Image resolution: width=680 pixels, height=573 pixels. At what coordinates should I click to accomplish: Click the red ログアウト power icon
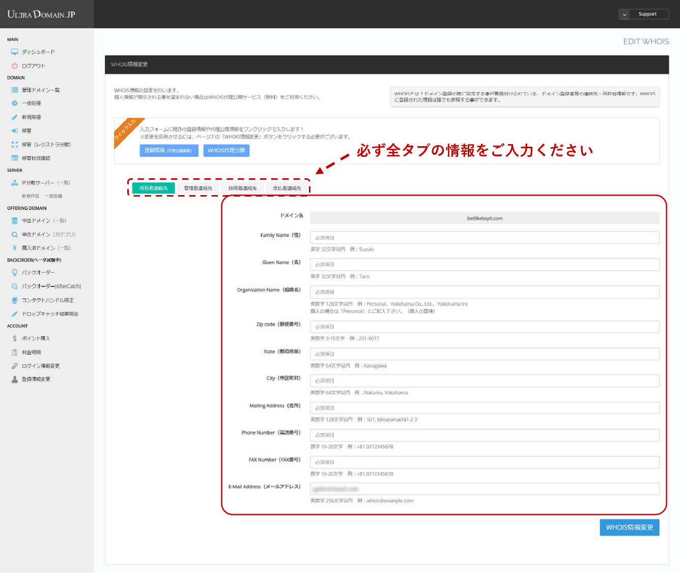pyautogui.click(x=15, y=66)
